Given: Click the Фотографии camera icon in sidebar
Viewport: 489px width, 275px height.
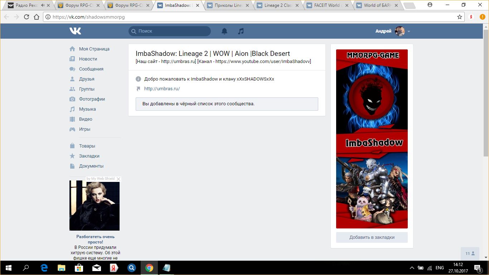Looking at the screenshot, I should click(x=72, y=99).
